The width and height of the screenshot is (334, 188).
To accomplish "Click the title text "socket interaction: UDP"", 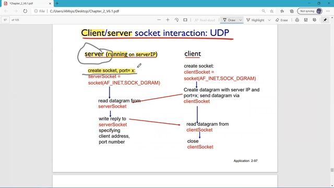I will 182,33.
